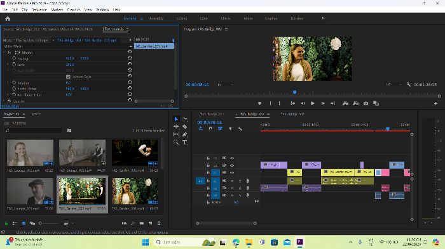Select the Type tool
The width and height of the screenshot is (445, 249).
(x=184, y=143)
